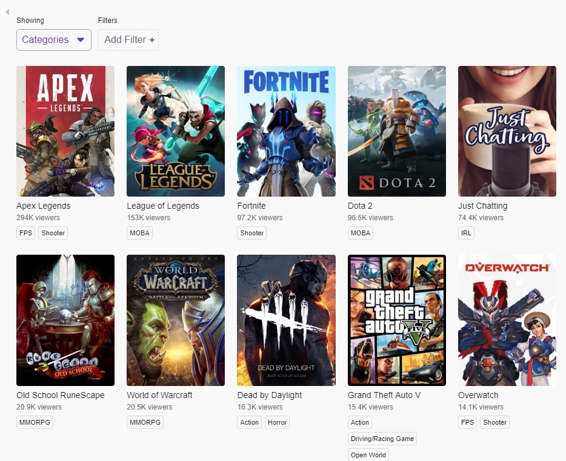Image resolution: width=566 pixels, height=461 pixels.
Task: Open the Dead by Daylight cover
Action: pos(286,320)
